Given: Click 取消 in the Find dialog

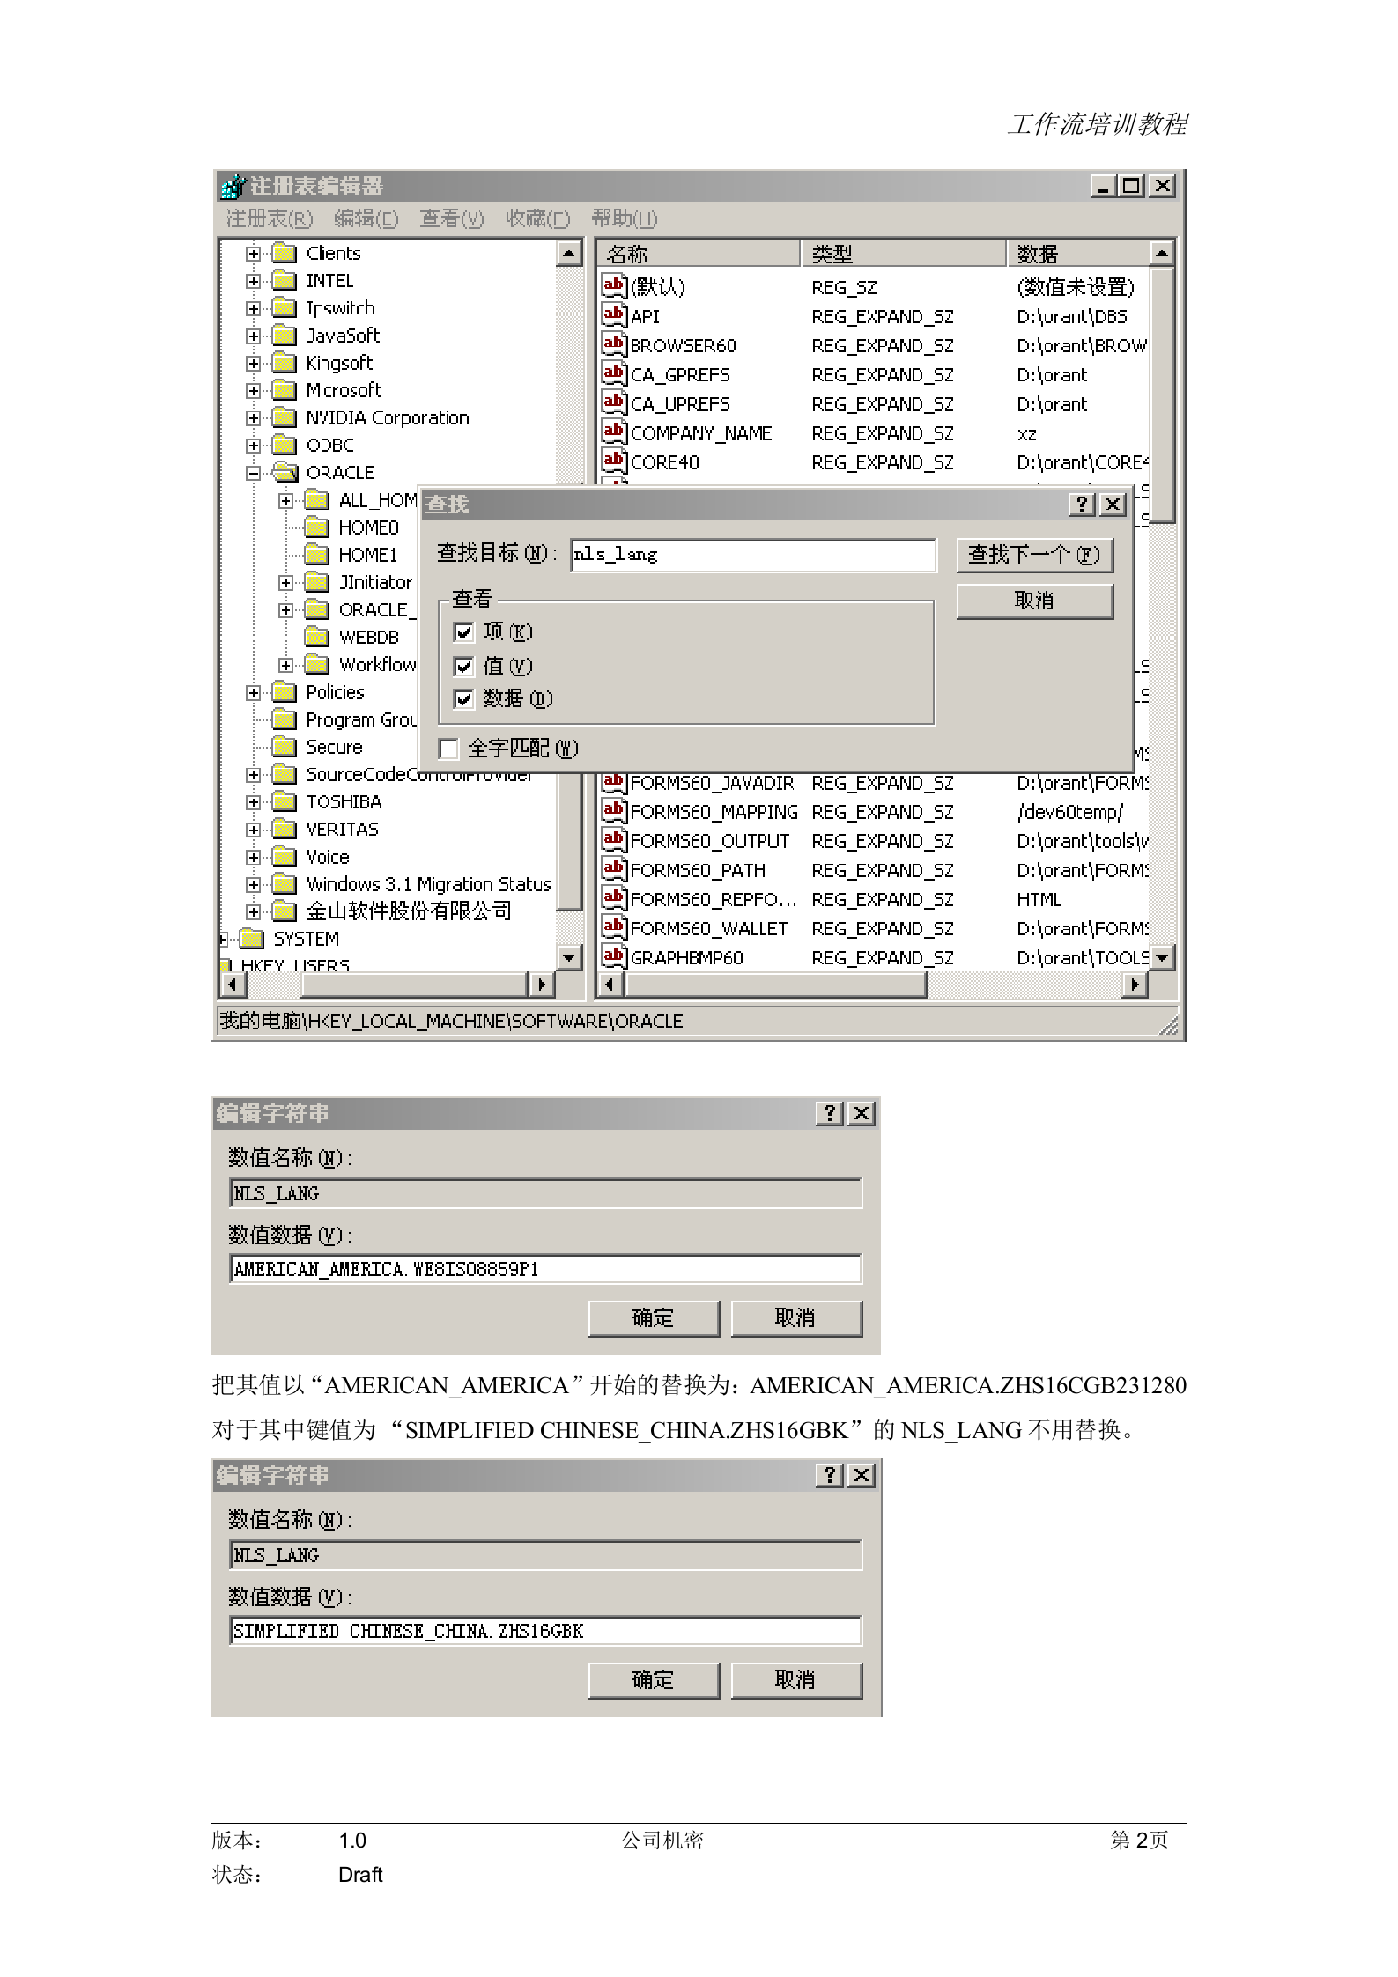Looking at the screenshot, I should click(1034, 601).
